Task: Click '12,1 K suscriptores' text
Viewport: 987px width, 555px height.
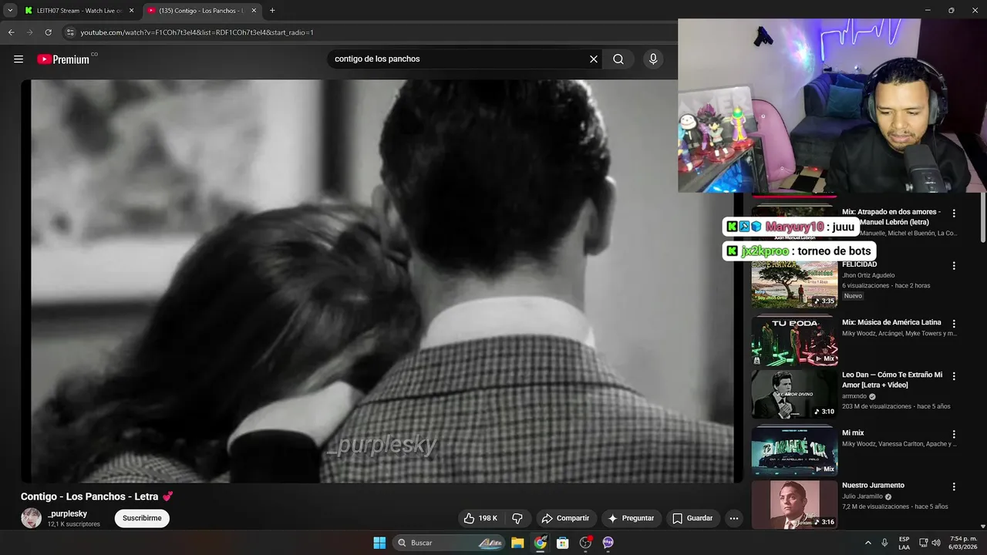Action: (74, 524)
